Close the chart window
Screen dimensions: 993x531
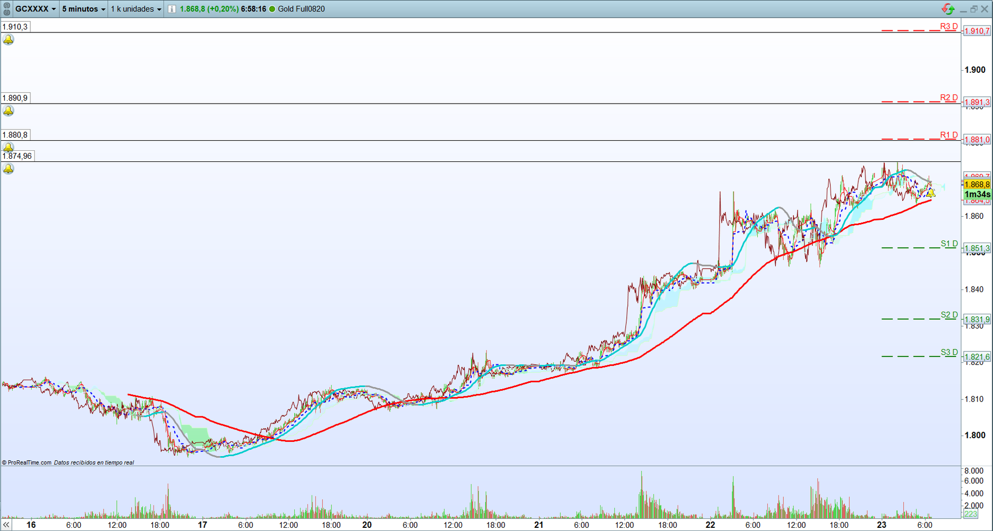[x=984, y=9]
